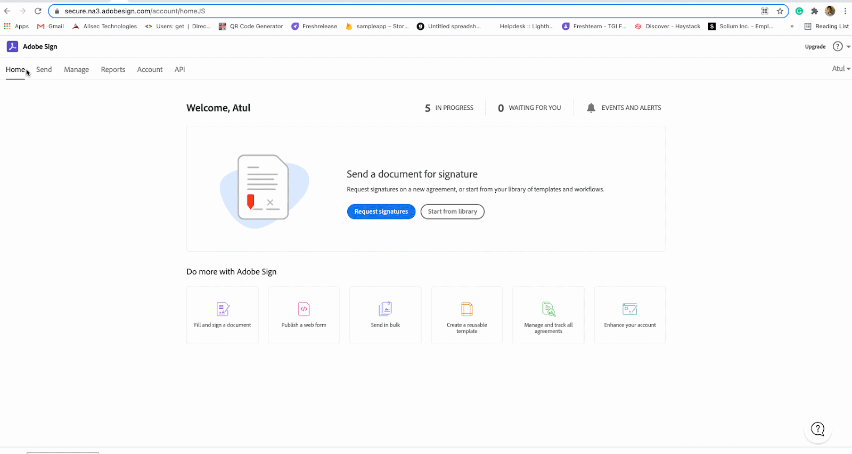This screenshot has height=454, width=852.
Task: Open Publish a web form tile
Action: [x=304, y=315]
